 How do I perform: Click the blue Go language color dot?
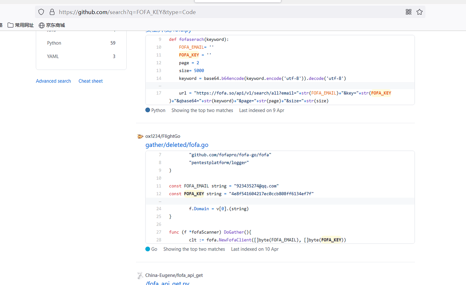148,249
